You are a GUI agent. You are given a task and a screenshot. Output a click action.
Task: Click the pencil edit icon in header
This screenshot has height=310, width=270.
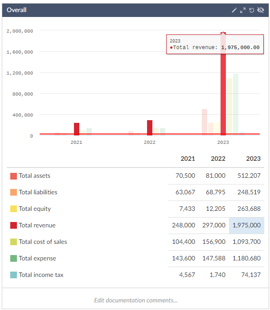coord(234,10)
